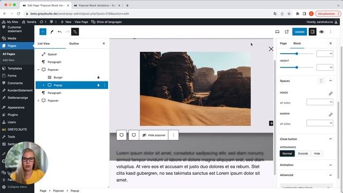Select Outside close button appearance
Image resolution: width=343 pixels, height=193 pixels.
tap(303, 154)
